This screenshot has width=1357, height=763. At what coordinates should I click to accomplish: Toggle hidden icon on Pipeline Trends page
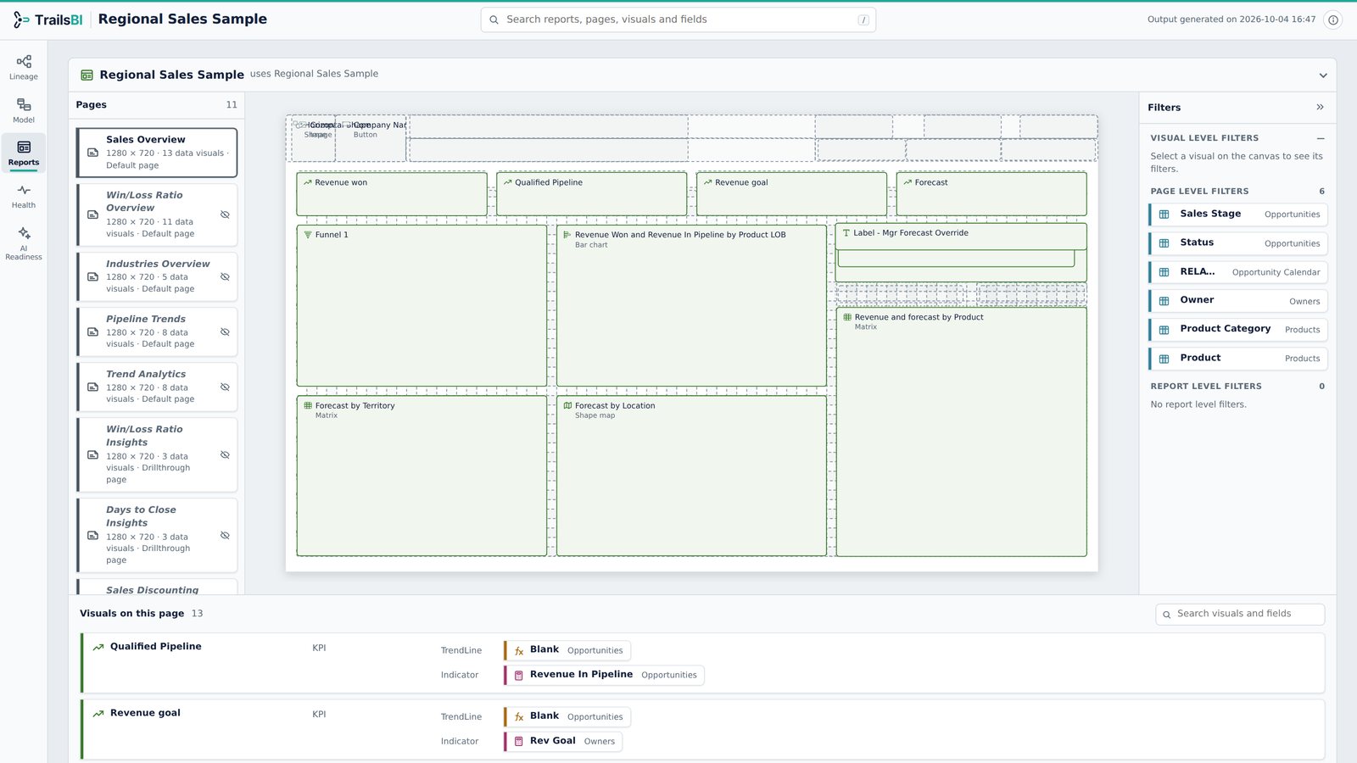225,331
